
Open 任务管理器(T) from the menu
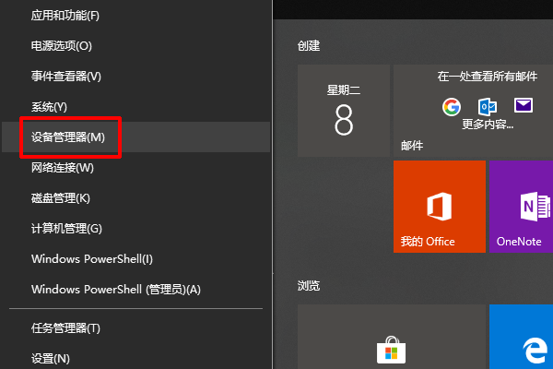pos(65,328)
